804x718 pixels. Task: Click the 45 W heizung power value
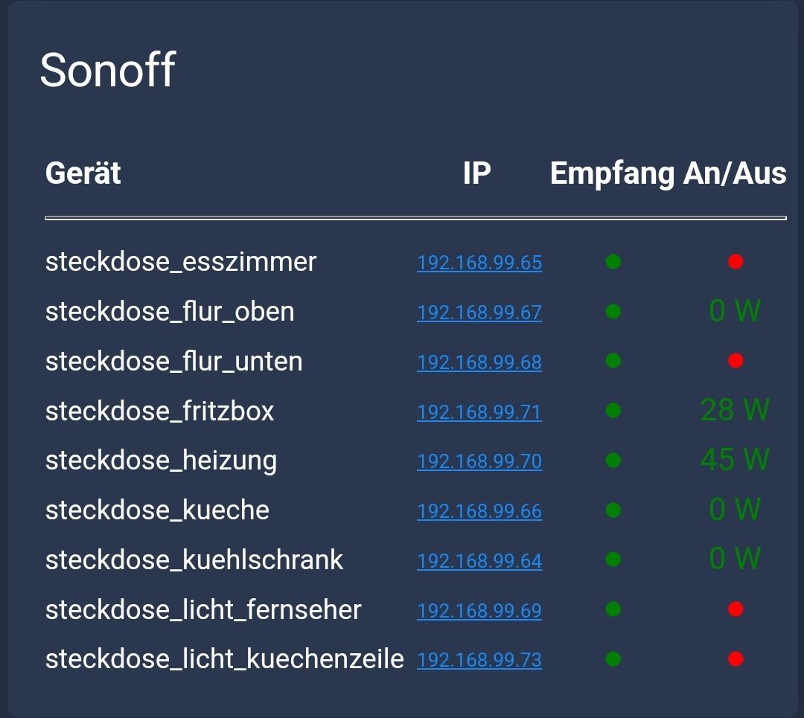pyautogui.click(x=735, y=460)
